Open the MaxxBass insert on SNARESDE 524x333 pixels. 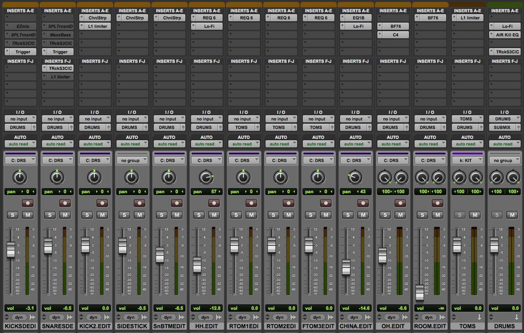click(x=58, y=35)
